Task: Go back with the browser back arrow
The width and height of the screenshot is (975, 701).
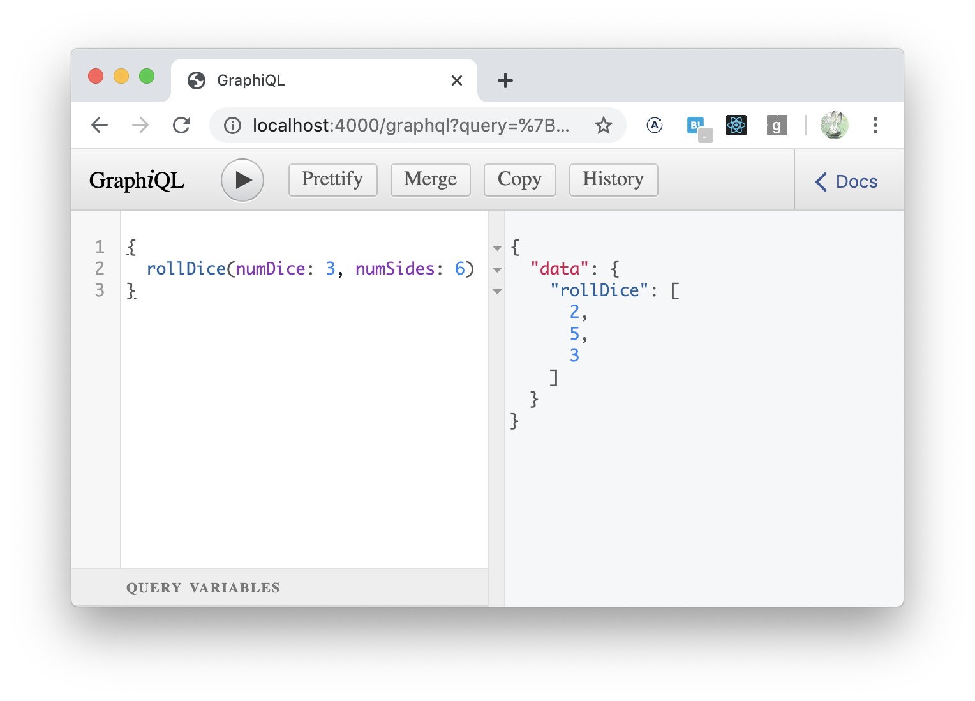Action: (x=100, y=125)
